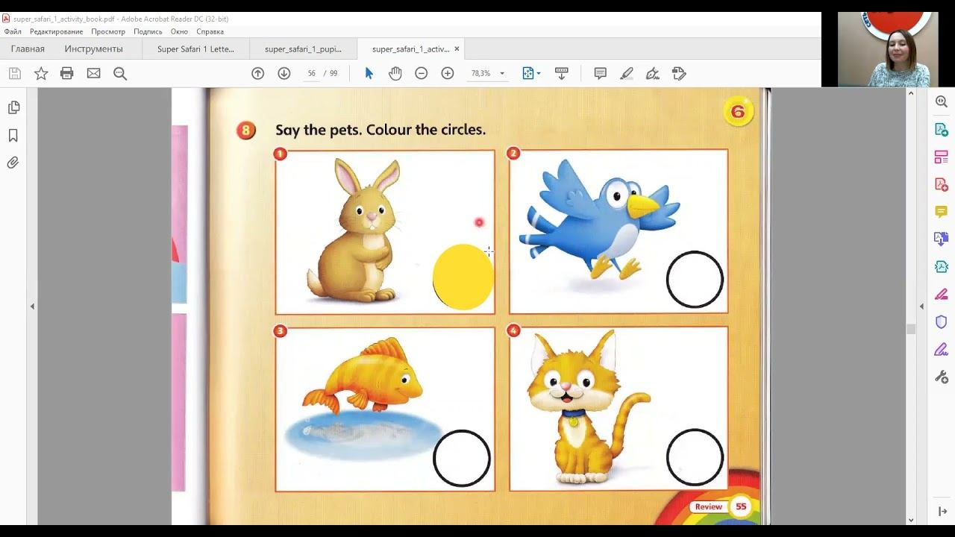Open the Combine files tool in right pane
This screenshot has width=955, height=537.
point(942,239)
